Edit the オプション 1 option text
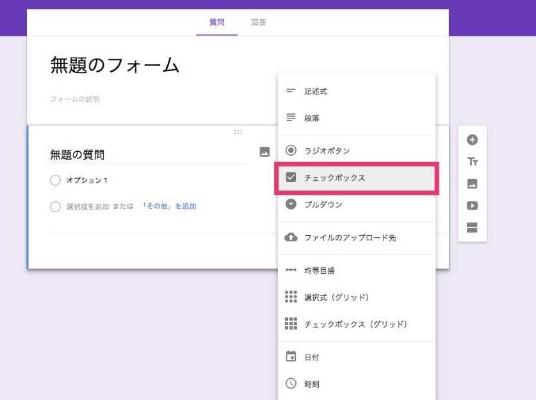Screen dimensions: 536x400 pyautogui.click(x=87, y=180)
